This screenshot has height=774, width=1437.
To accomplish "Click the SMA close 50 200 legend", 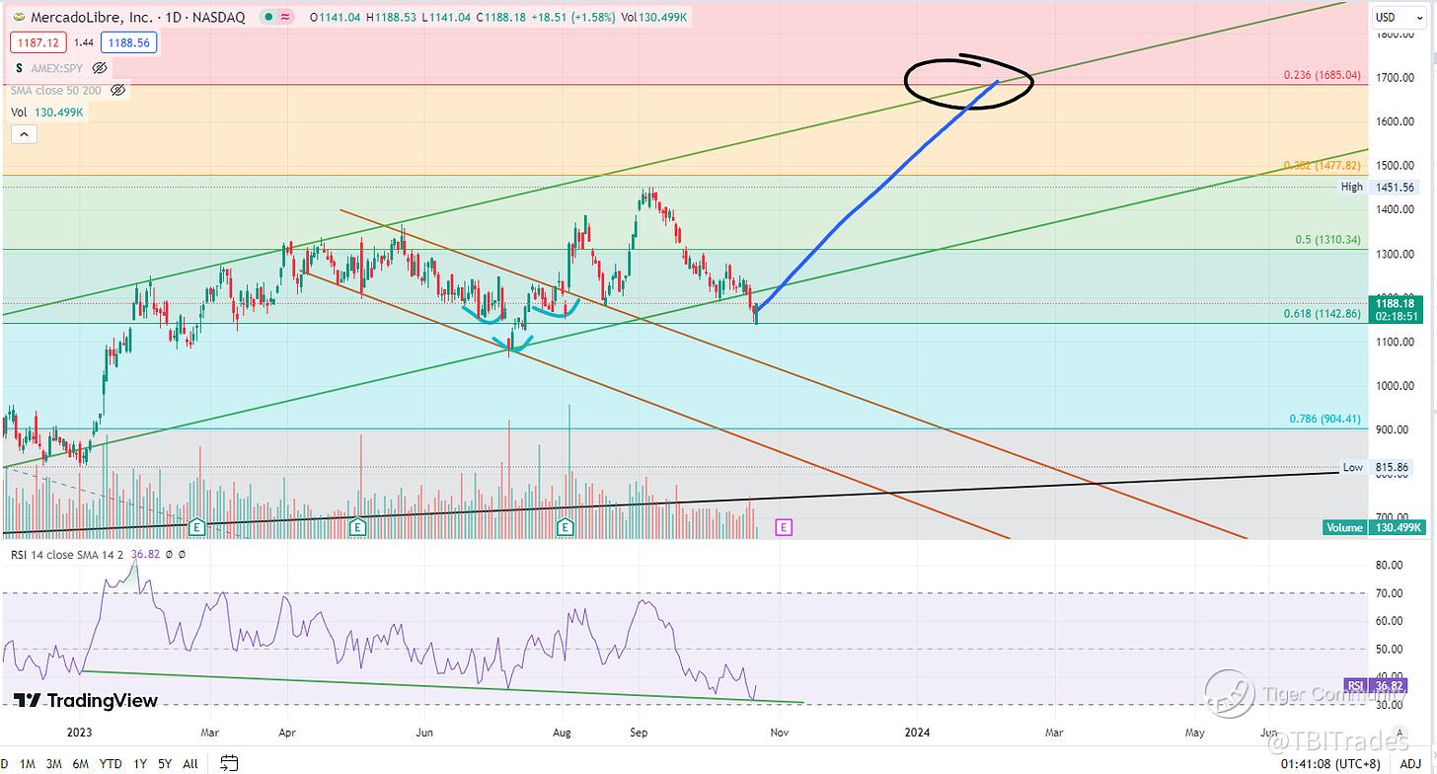I will (57, 90).
